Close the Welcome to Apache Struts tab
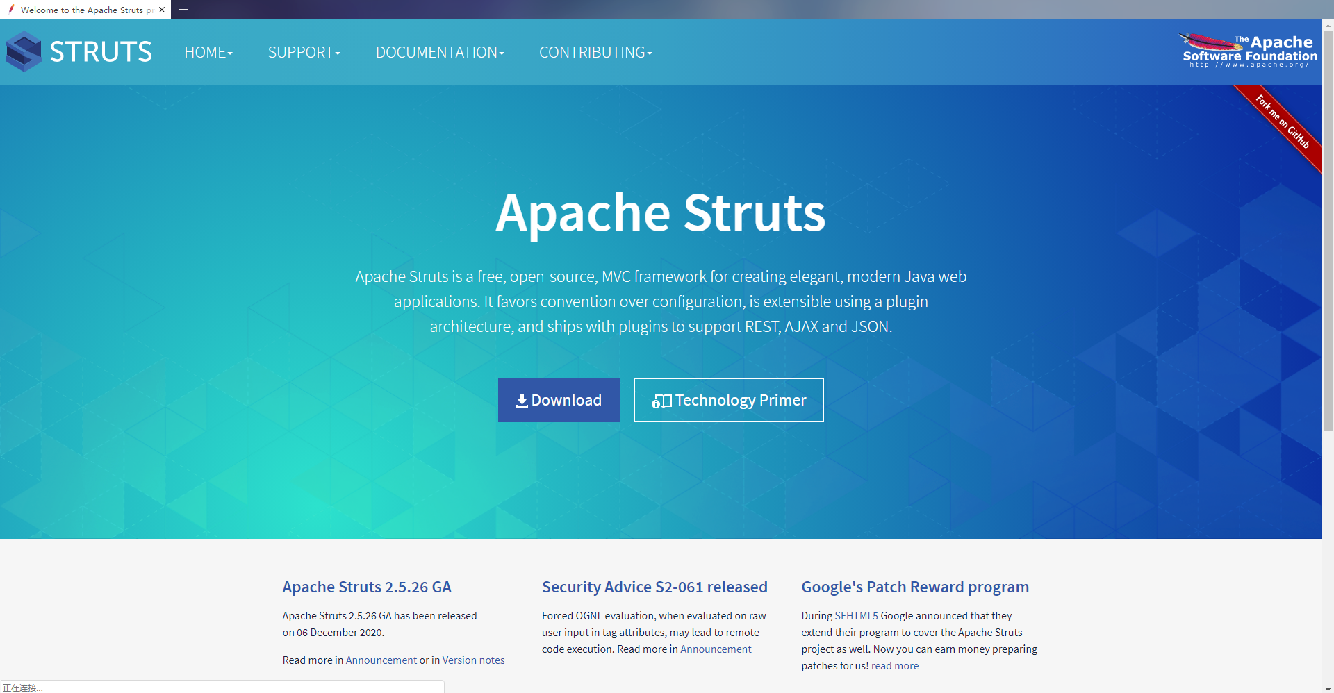Viewport: 1334px width, 693px height. point(162,10)
